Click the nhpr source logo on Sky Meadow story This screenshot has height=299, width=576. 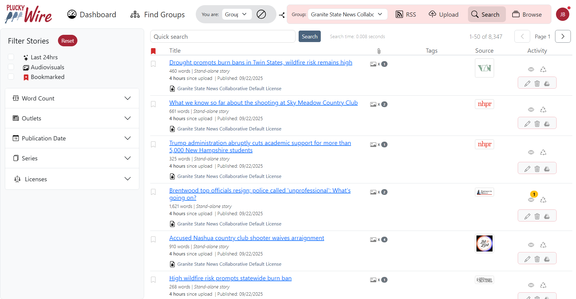[x=484, y=104]
